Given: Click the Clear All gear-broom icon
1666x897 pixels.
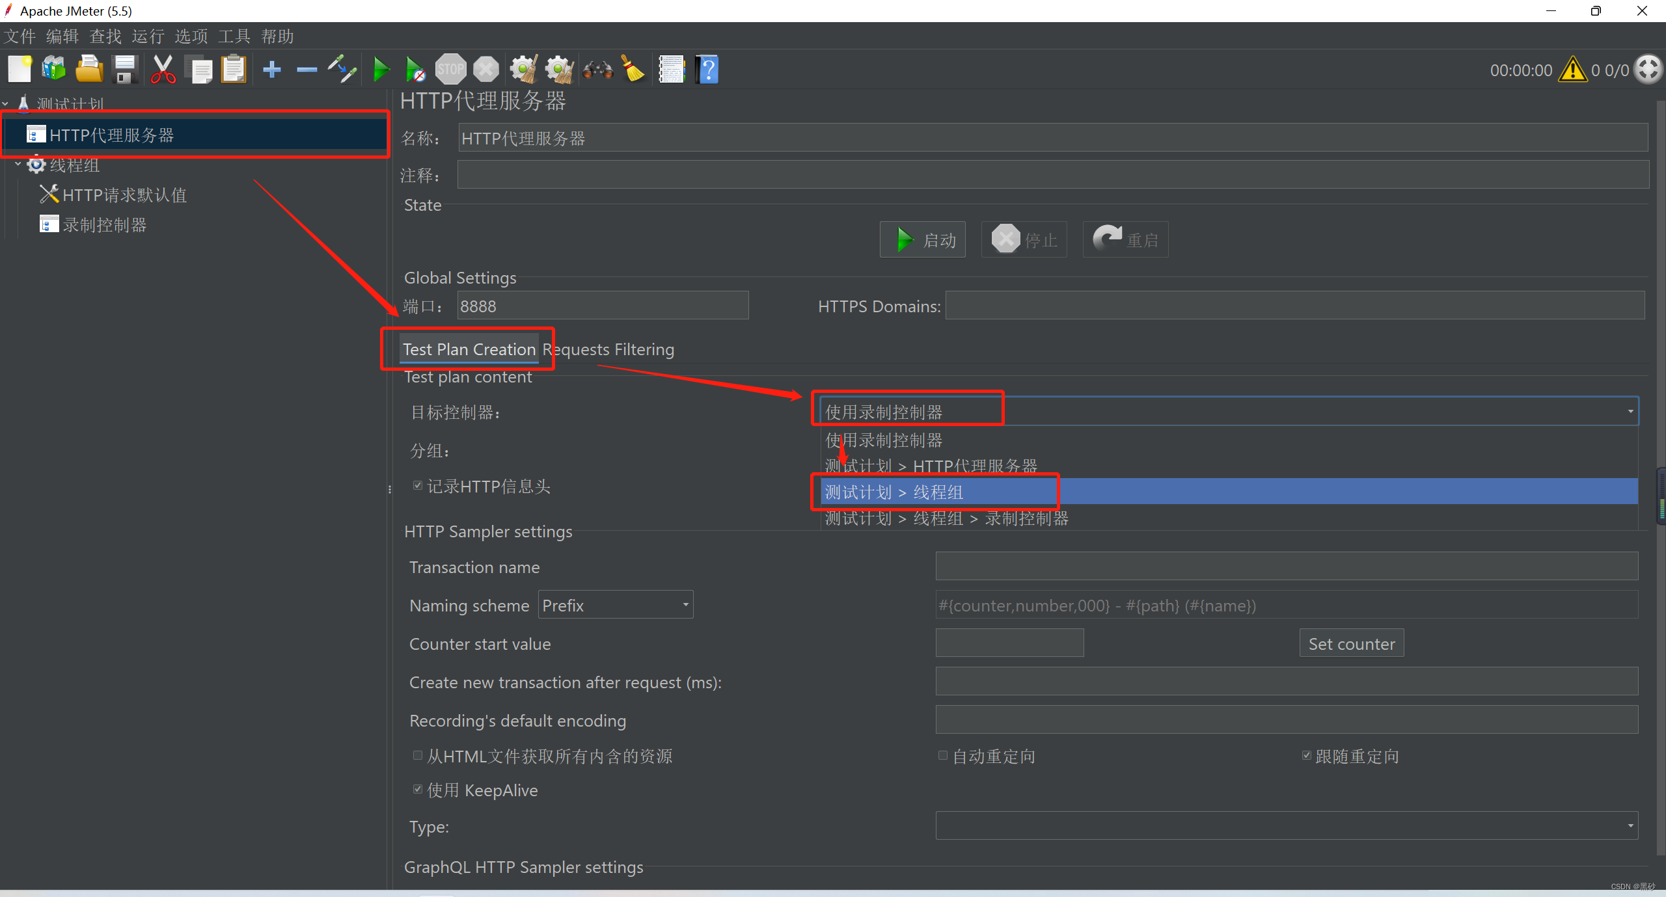Looking at the screenshot, I should tap(559, 69).
